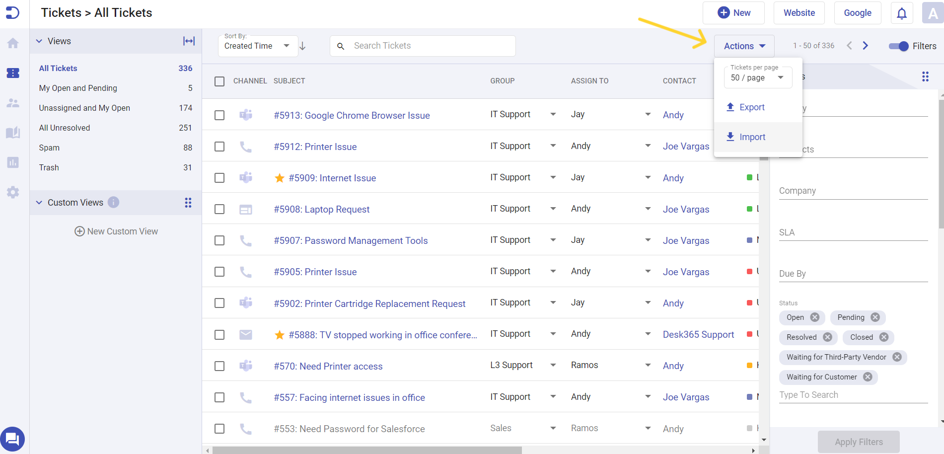Open Settings via the gear icon
The width and height of the screenshot is (944, 454).
(13, 192)
